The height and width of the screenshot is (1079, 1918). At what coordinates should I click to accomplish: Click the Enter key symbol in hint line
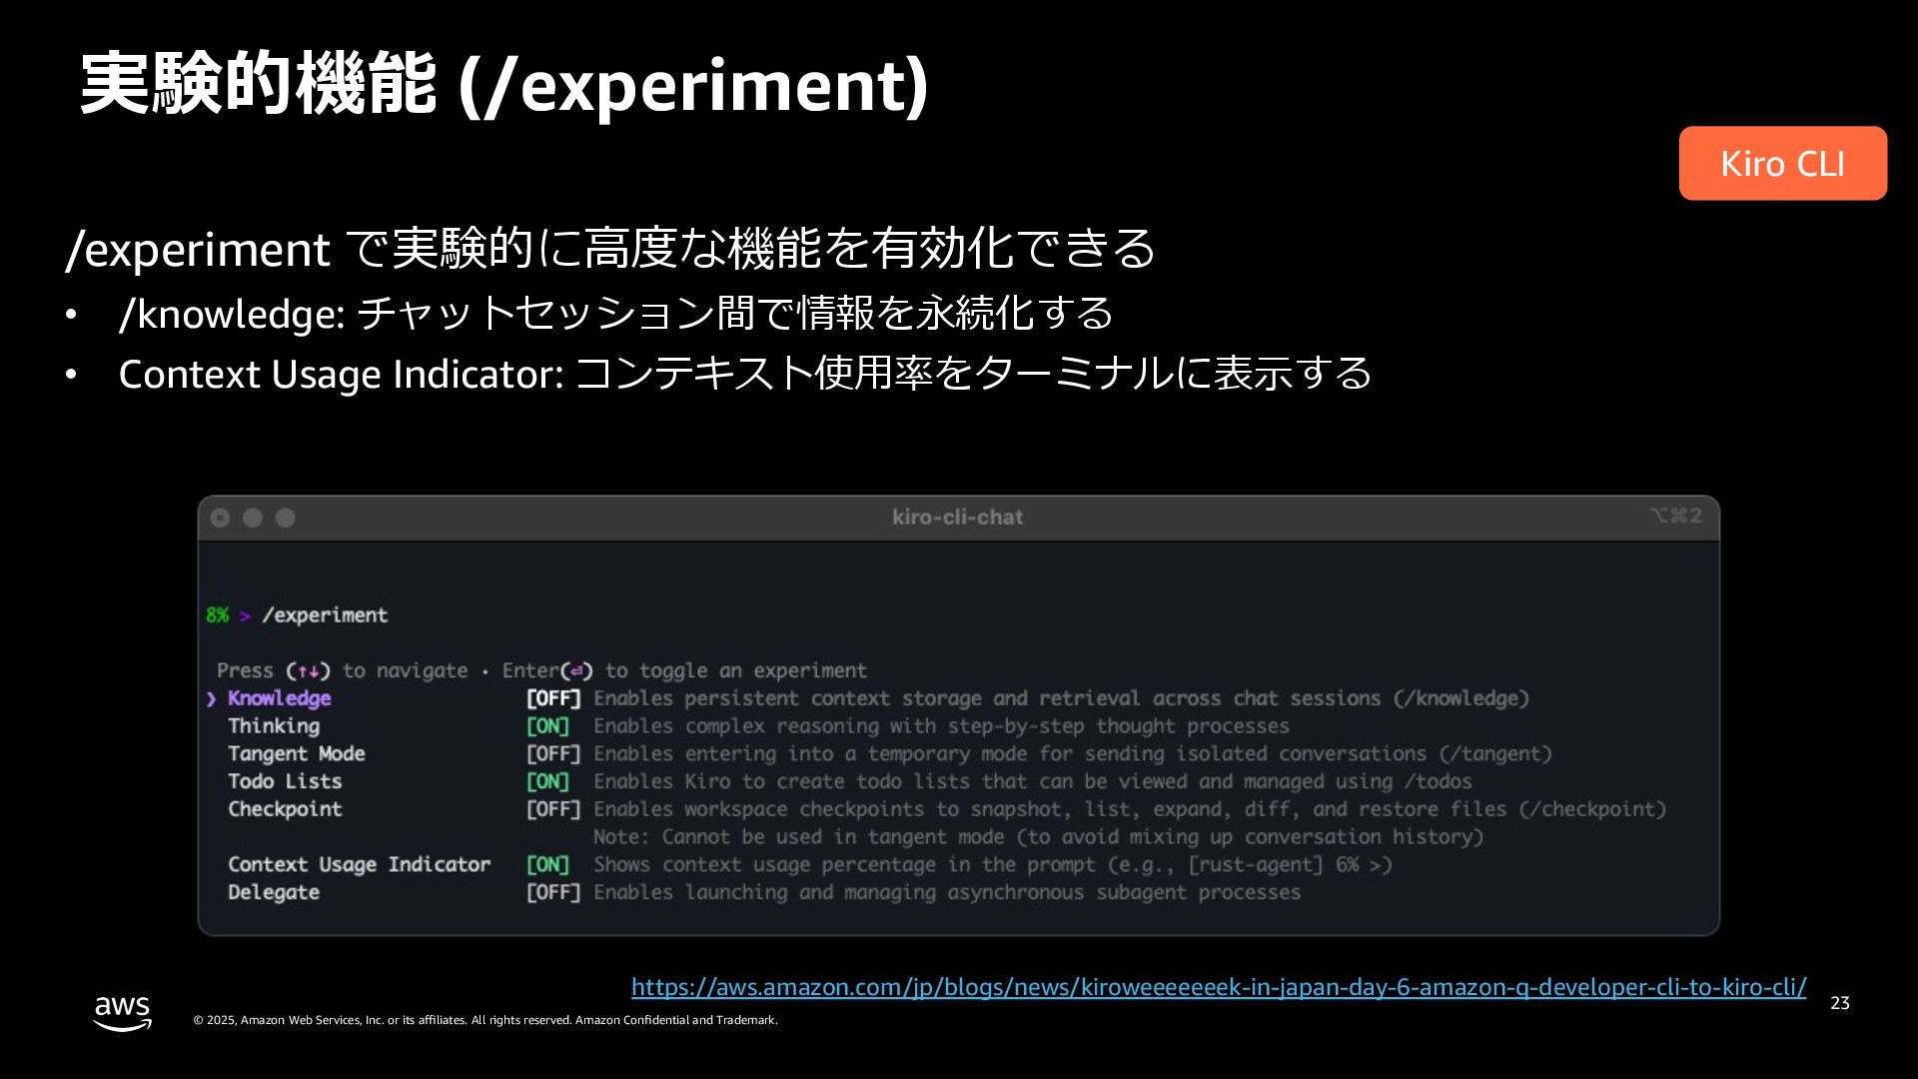576,671
